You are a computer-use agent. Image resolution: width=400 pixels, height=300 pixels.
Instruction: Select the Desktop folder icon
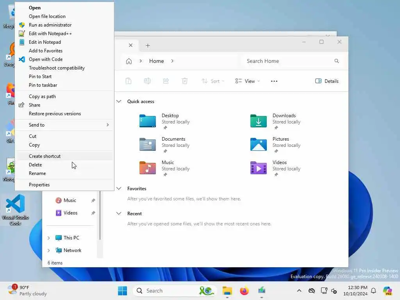[147, 121]
